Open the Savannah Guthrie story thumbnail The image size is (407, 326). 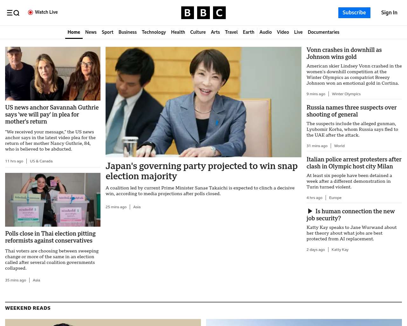click(x=53, y=74)
